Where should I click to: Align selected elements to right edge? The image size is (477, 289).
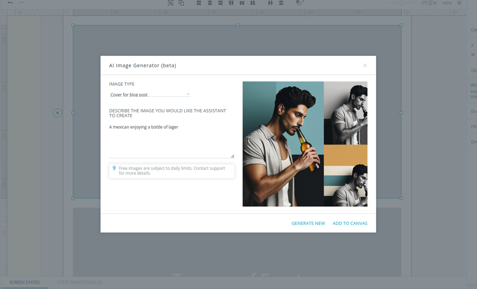point(220,3)
